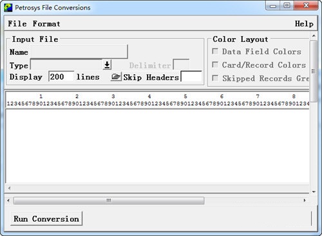
Task: Minimize the Petrosys File Conversions window
Action: [x=273, y=6]
